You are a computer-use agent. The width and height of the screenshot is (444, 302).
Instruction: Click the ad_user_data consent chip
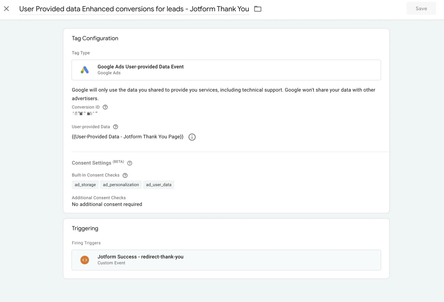tap(159, 185)
